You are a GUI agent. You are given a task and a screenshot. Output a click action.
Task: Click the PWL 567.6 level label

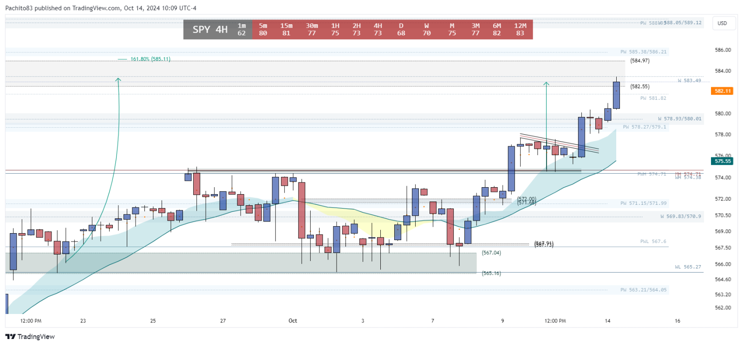click(653, 242)
